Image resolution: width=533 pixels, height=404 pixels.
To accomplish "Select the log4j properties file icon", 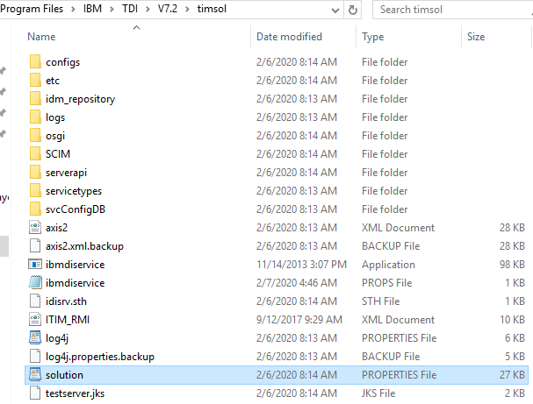I will (x=35, y=338).
